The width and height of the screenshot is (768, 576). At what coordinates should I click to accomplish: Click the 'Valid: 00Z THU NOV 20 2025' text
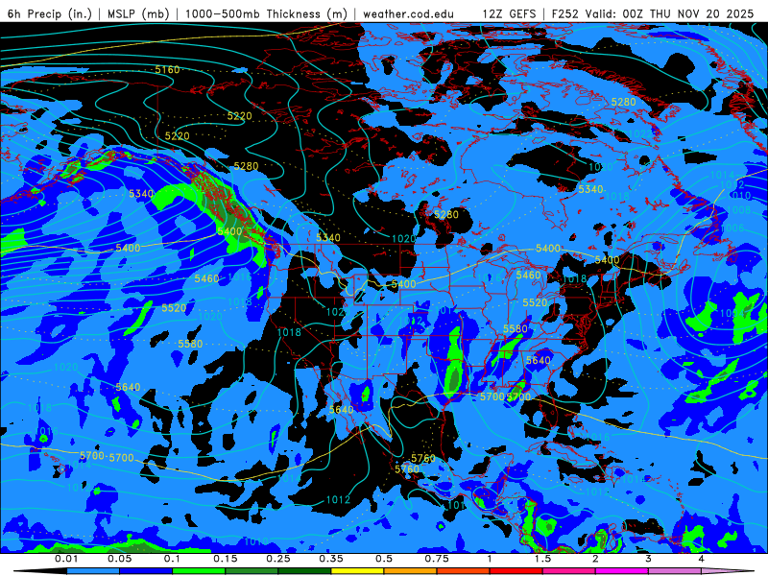pyautogui.click(x=671, y=14)
